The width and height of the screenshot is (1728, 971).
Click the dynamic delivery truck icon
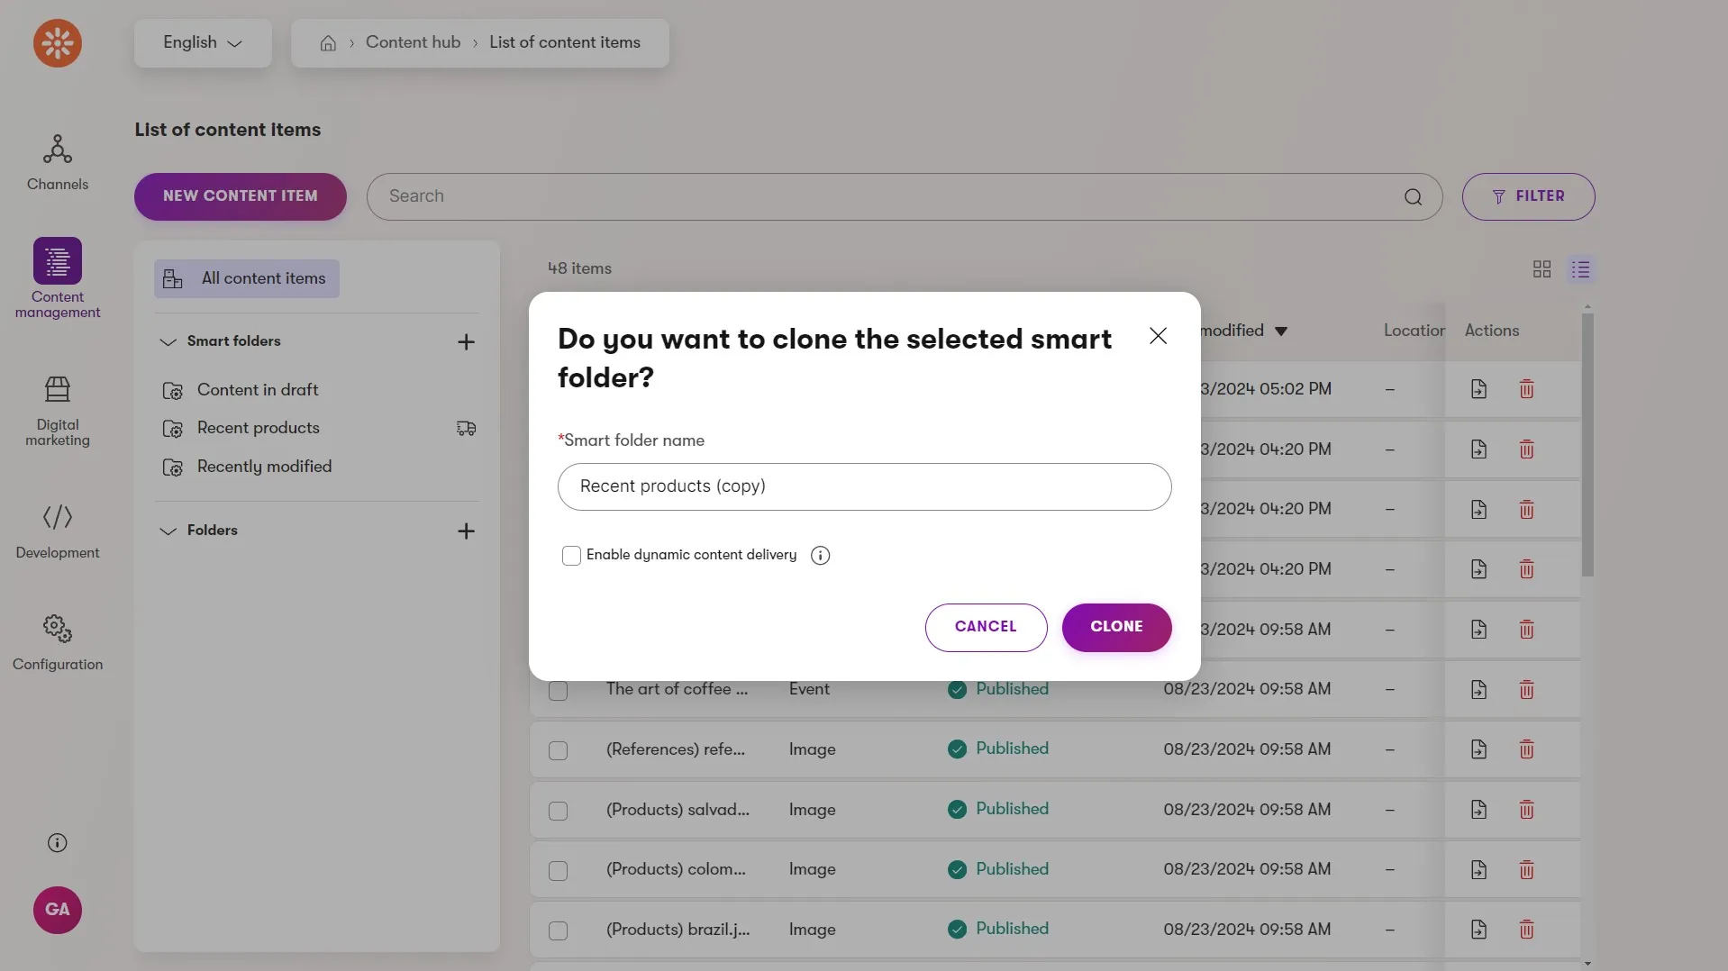[x=466, y=429]
